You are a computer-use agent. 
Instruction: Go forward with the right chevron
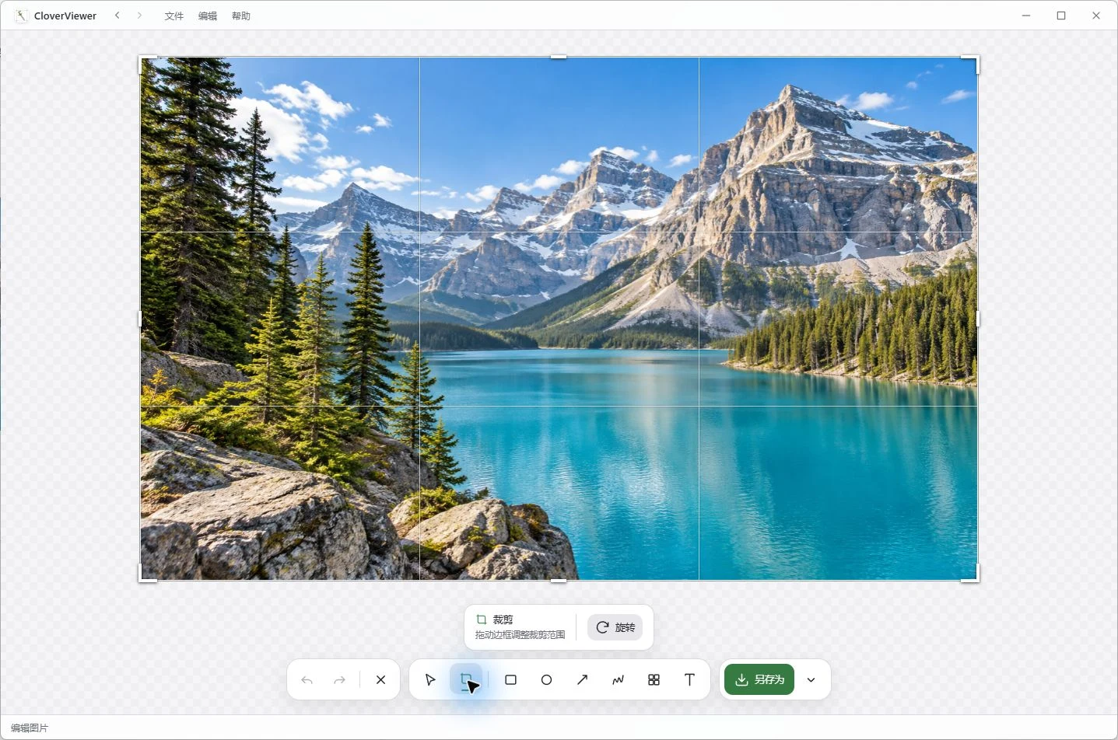139,16
